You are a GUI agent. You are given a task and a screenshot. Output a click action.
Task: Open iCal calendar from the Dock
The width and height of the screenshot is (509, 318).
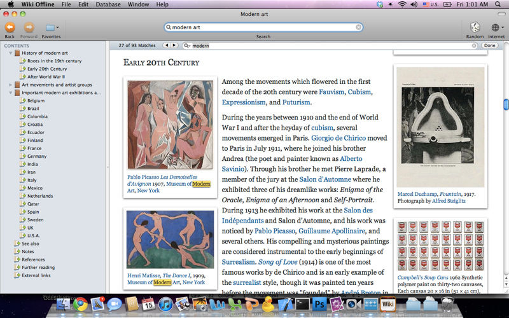(x=148, y=305)
